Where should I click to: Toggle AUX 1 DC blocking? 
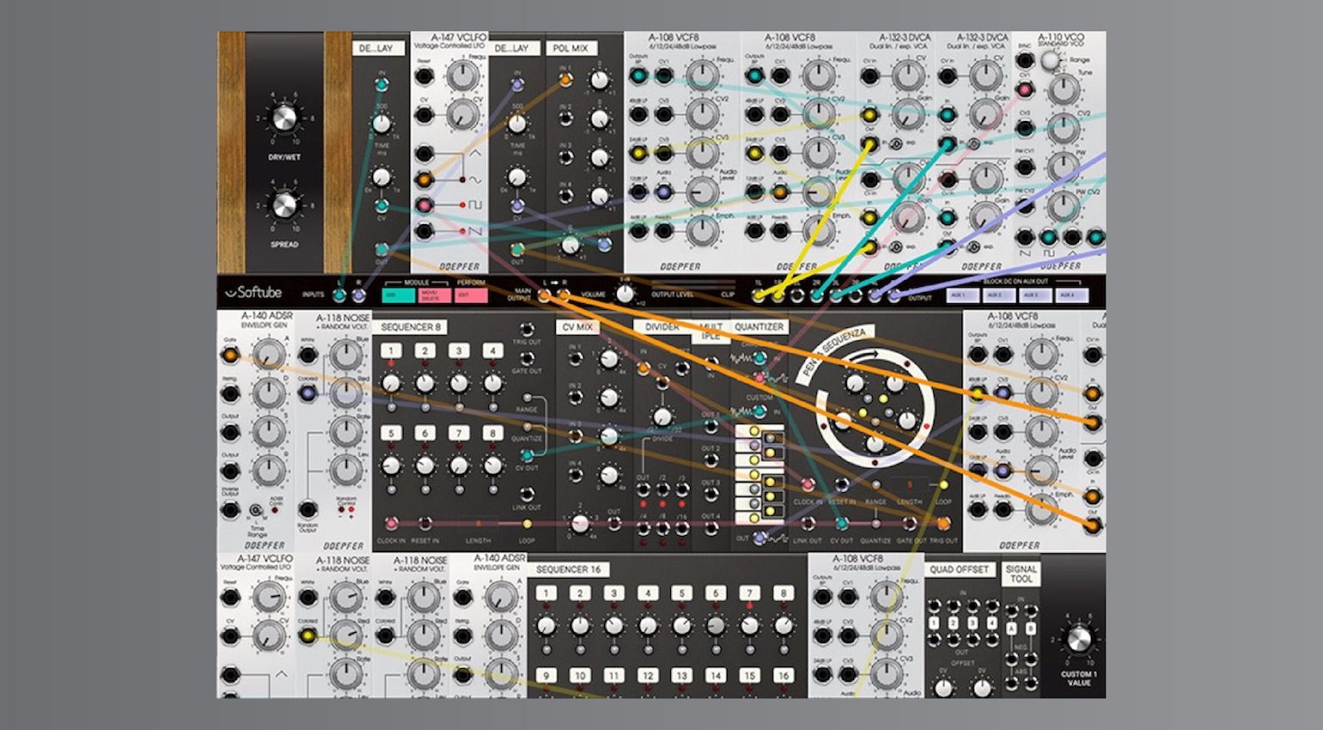tap(962, 295)
